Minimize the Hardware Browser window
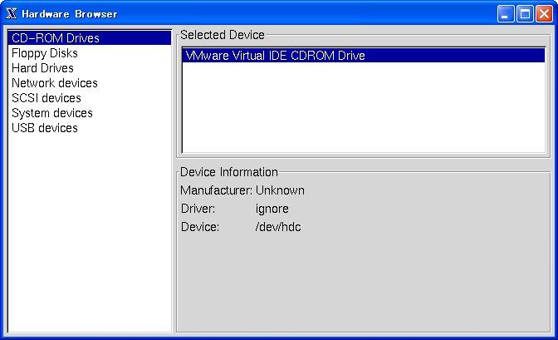The image size is (558, 340). (x=506, y=14)
